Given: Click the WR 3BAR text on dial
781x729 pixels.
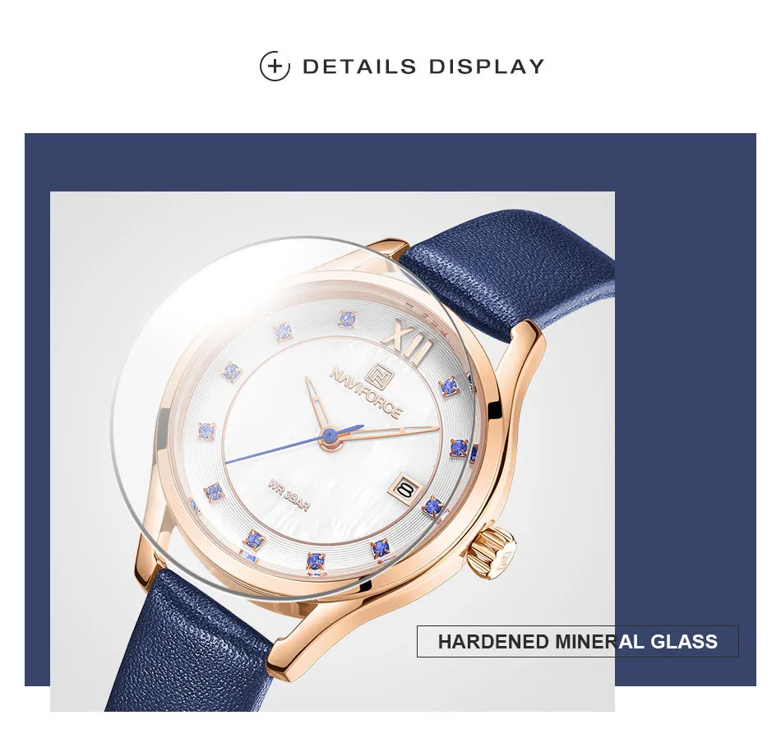Looking at the screenshot, I should (x=289, y=495).
